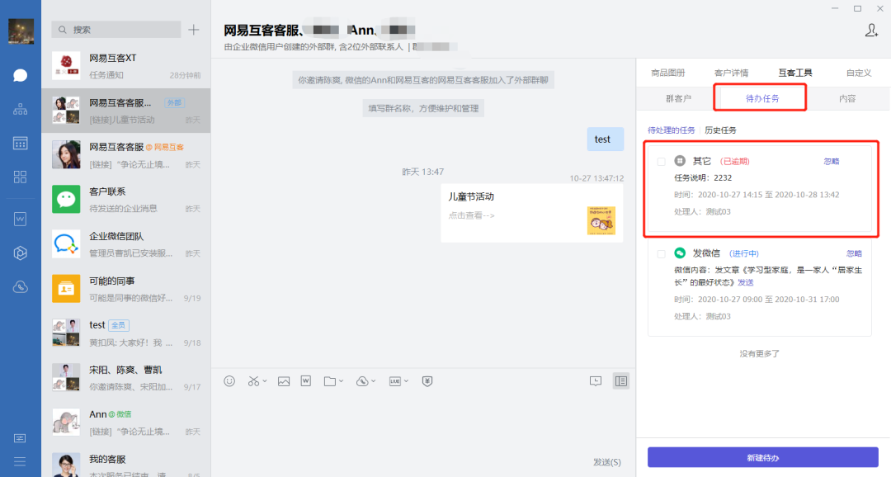Open the test 全员 group chat
The width and height of the screenshot is (891, 477).
click(x=126, y=333)
